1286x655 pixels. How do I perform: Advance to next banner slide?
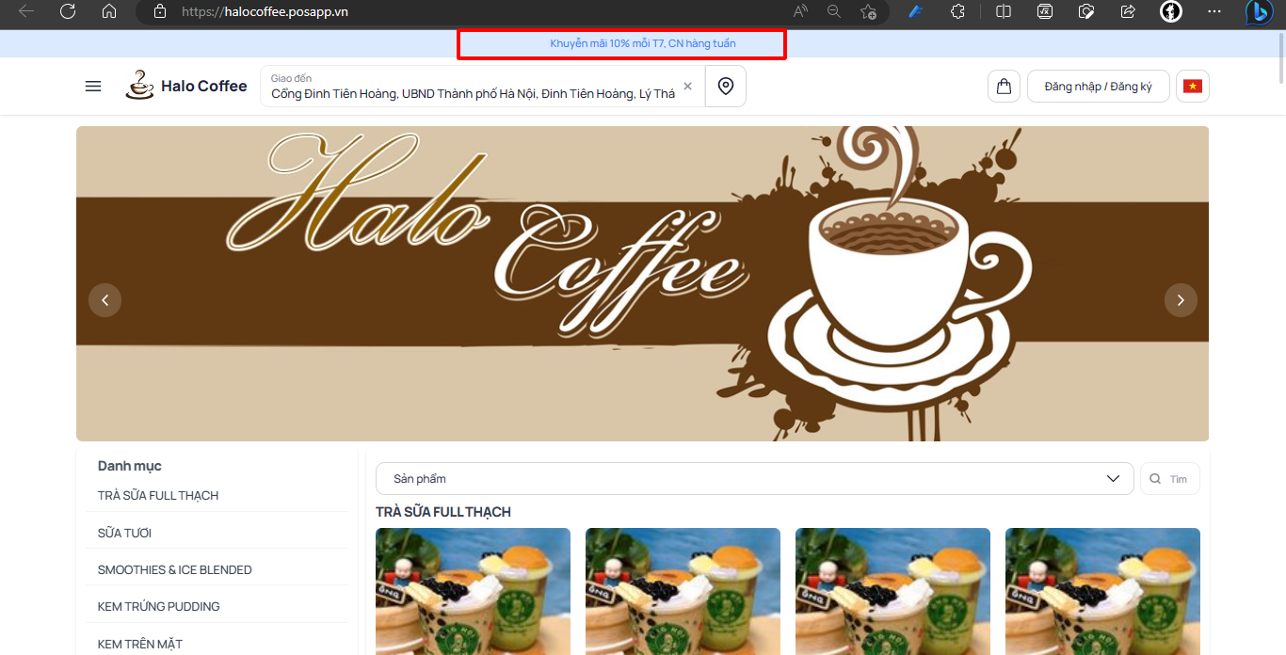click(x=1181, y=300)
